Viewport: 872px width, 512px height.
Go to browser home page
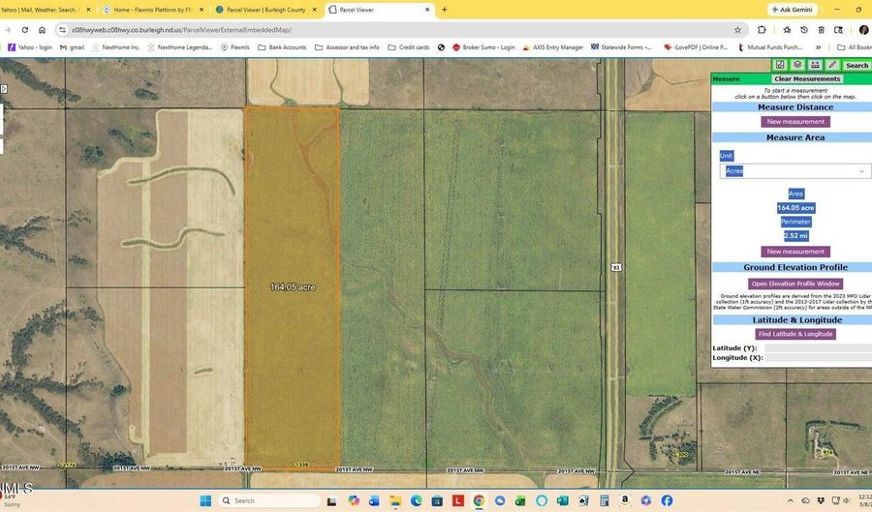[42, 30]
